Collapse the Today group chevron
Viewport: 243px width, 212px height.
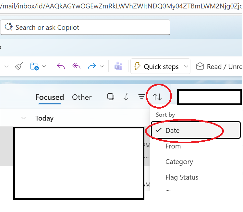click(23, 118)
